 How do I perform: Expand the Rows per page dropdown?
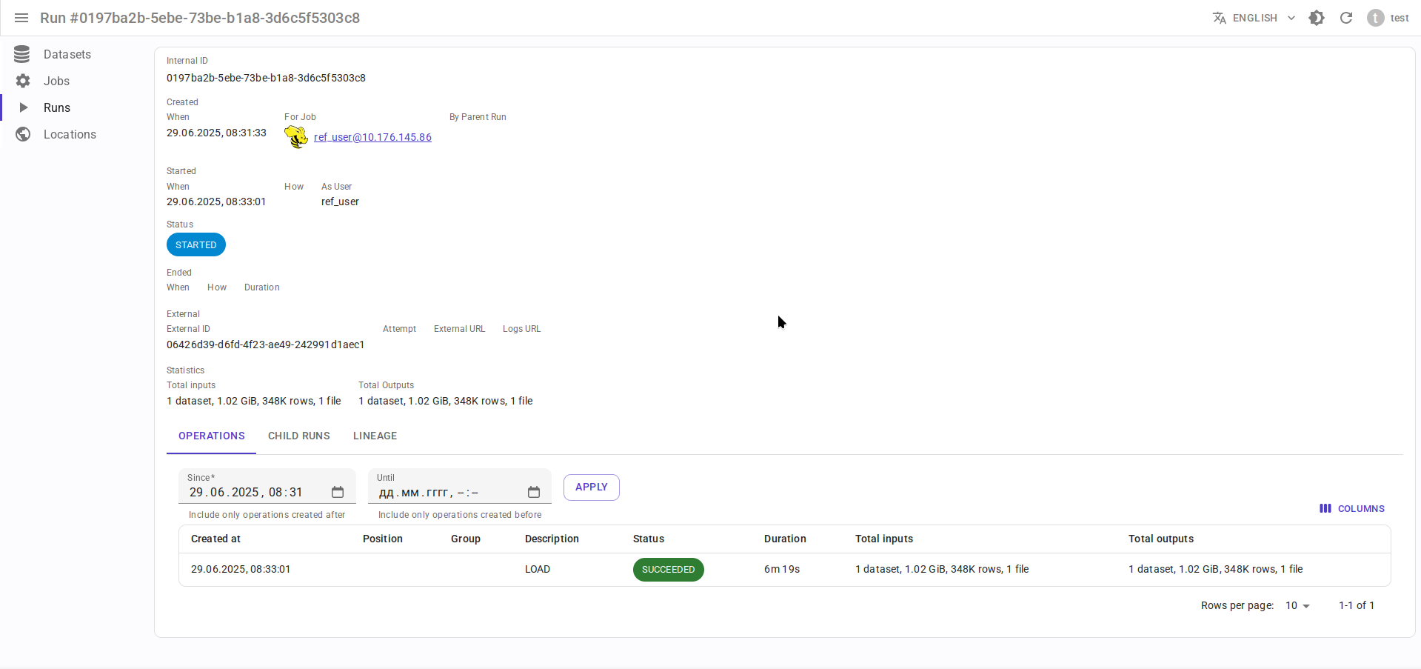1297,606
